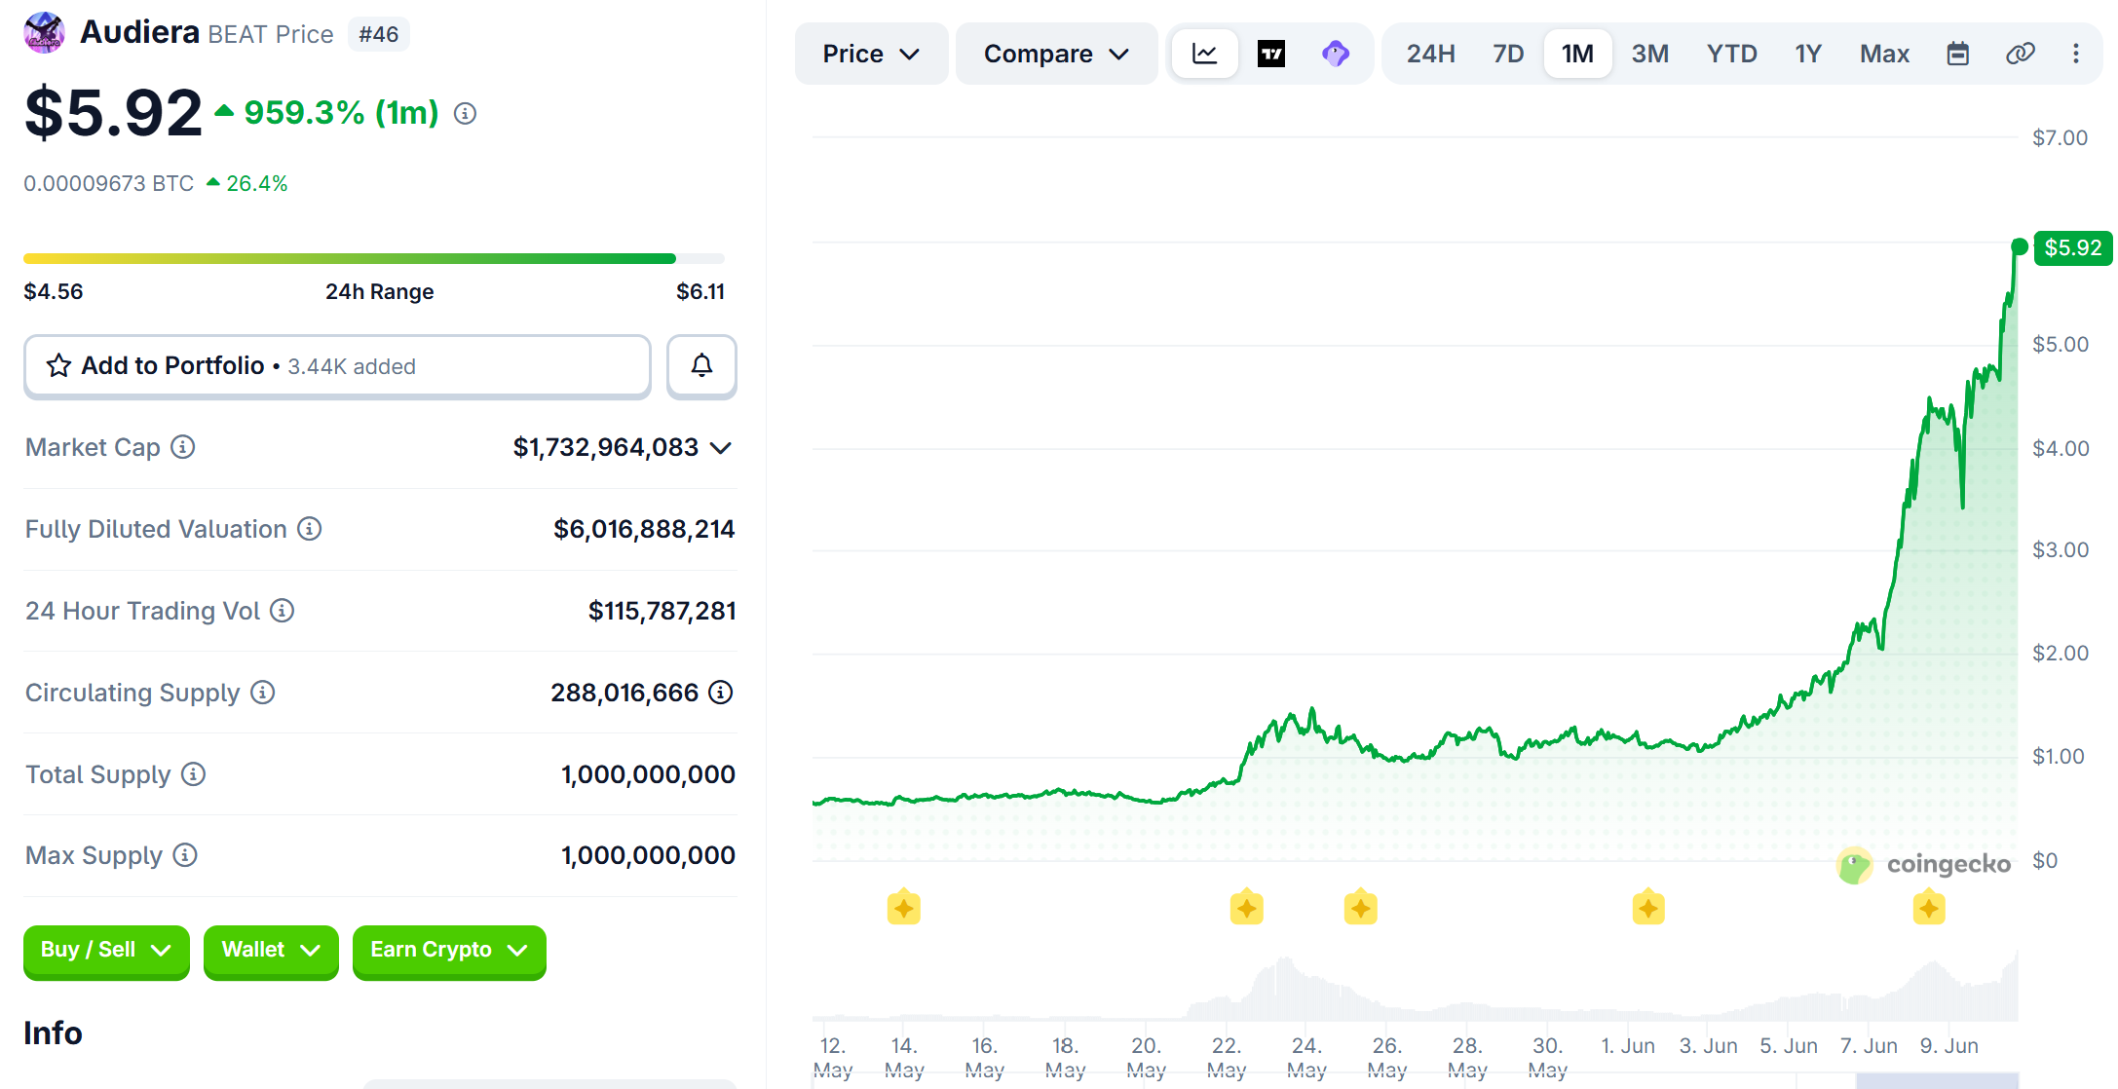2118x1089 pixels.
Task: Click the star icon in Add to Portfolio
Action: point(58,366)
